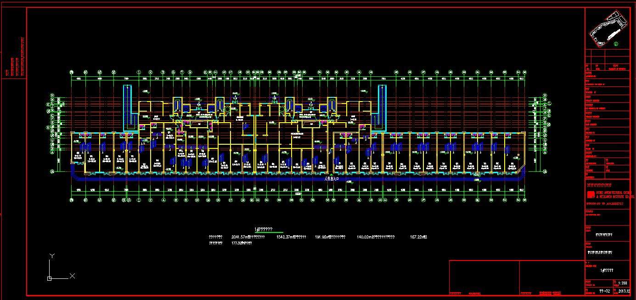The image size is (636, 300).
Task: Click the red institute logo in title block
Action: pos(591,195)
